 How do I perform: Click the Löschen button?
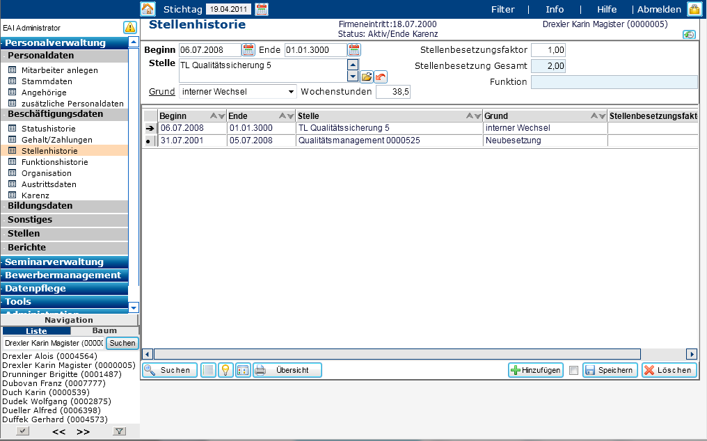tap(669, 370)
